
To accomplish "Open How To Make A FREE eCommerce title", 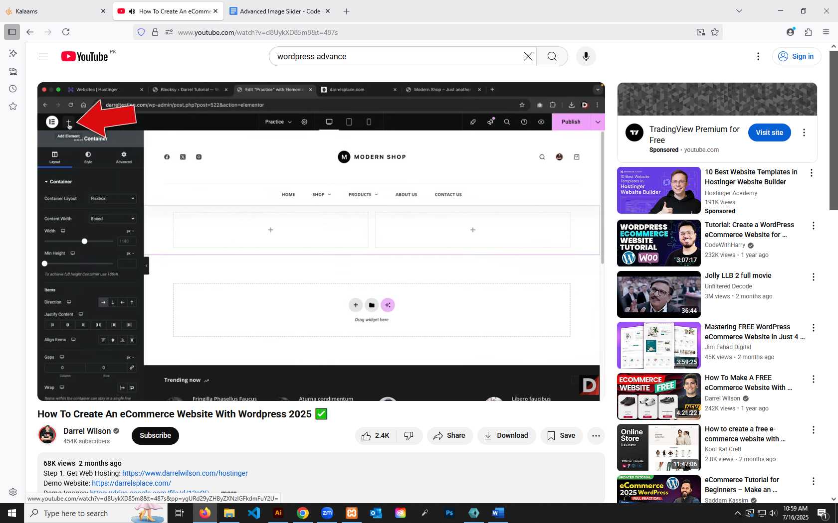I will click(x=748, y=383).
